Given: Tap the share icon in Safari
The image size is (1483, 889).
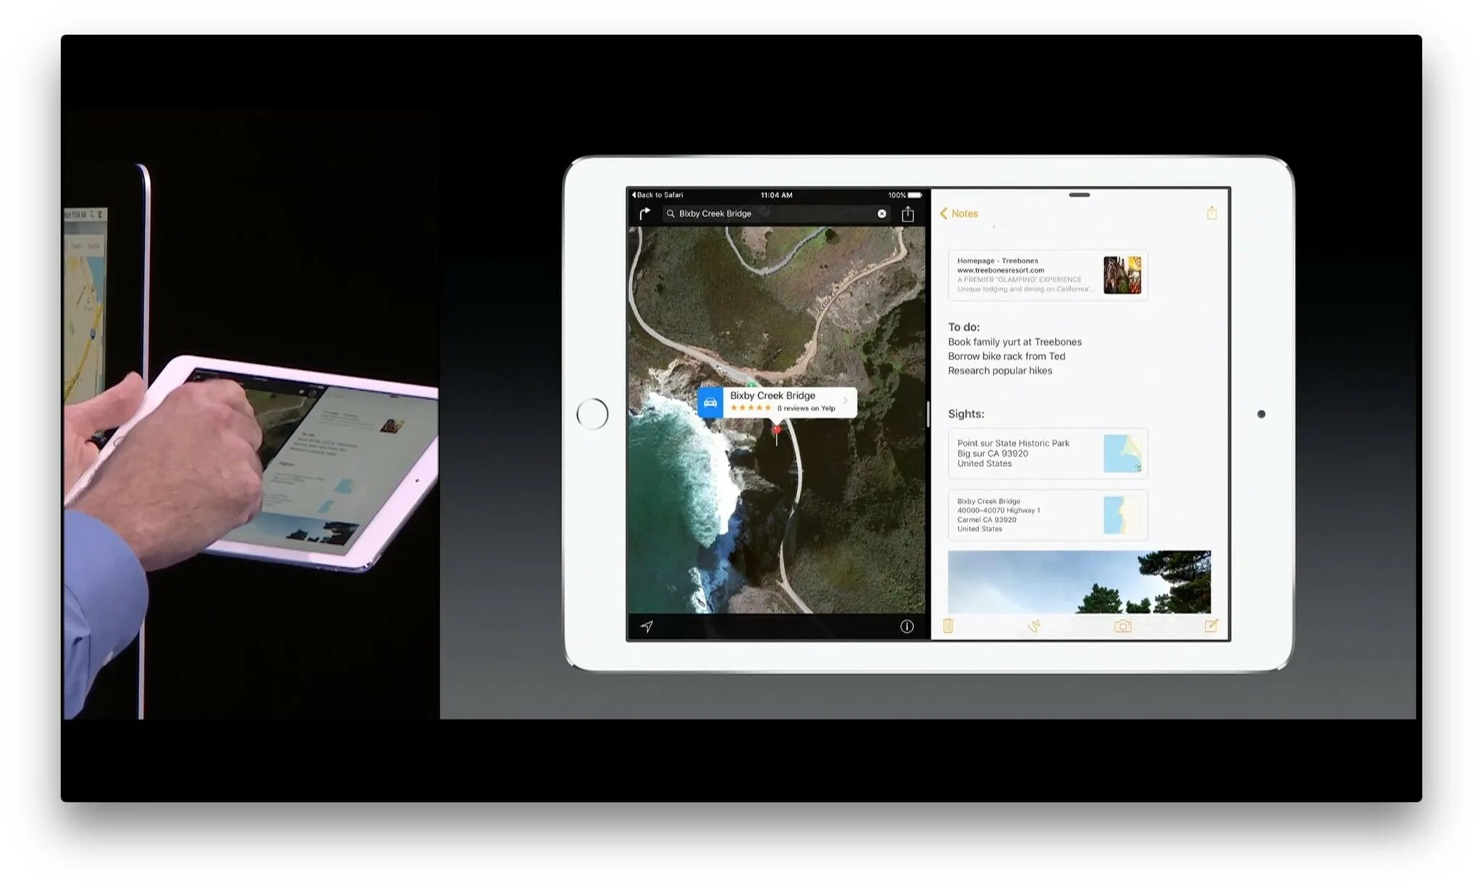Looking at the screenshot, I should (x=907, y=214).
